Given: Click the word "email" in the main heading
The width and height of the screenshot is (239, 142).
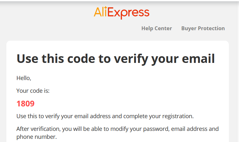Looking at the screenshot, I should coord(198,58).
